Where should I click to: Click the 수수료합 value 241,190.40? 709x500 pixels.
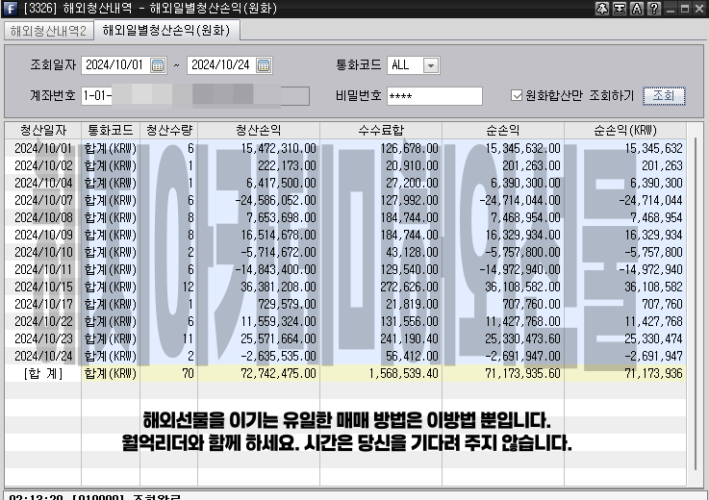click(x=409, y=338)
